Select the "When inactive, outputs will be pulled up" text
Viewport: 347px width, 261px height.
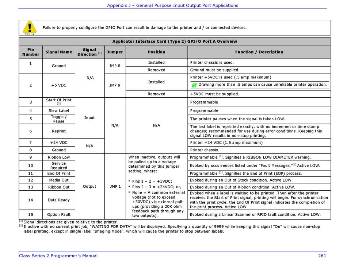pyautogui.click(x=154, y=164)
